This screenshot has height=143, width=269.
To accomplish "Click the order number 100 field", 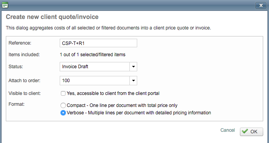I will point(95,81).
